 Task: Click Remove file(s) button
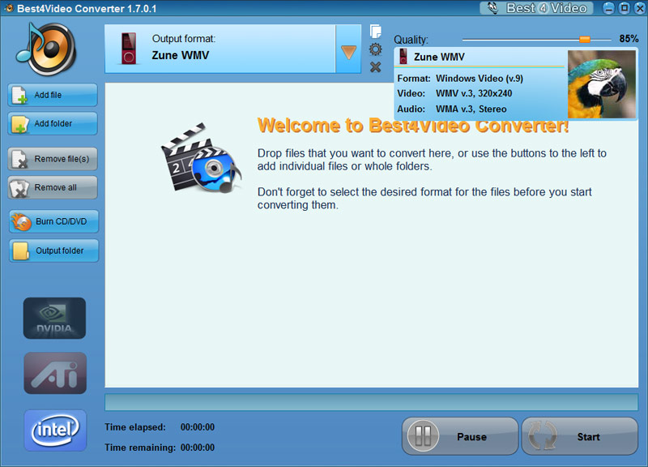tap(53, 159)
